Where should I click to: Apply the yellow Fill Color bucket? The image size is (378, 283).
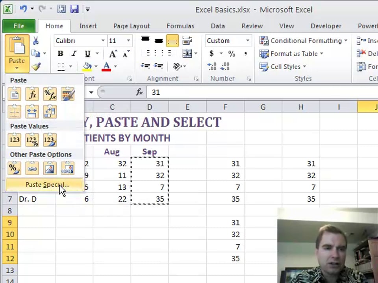click(87, 67)
